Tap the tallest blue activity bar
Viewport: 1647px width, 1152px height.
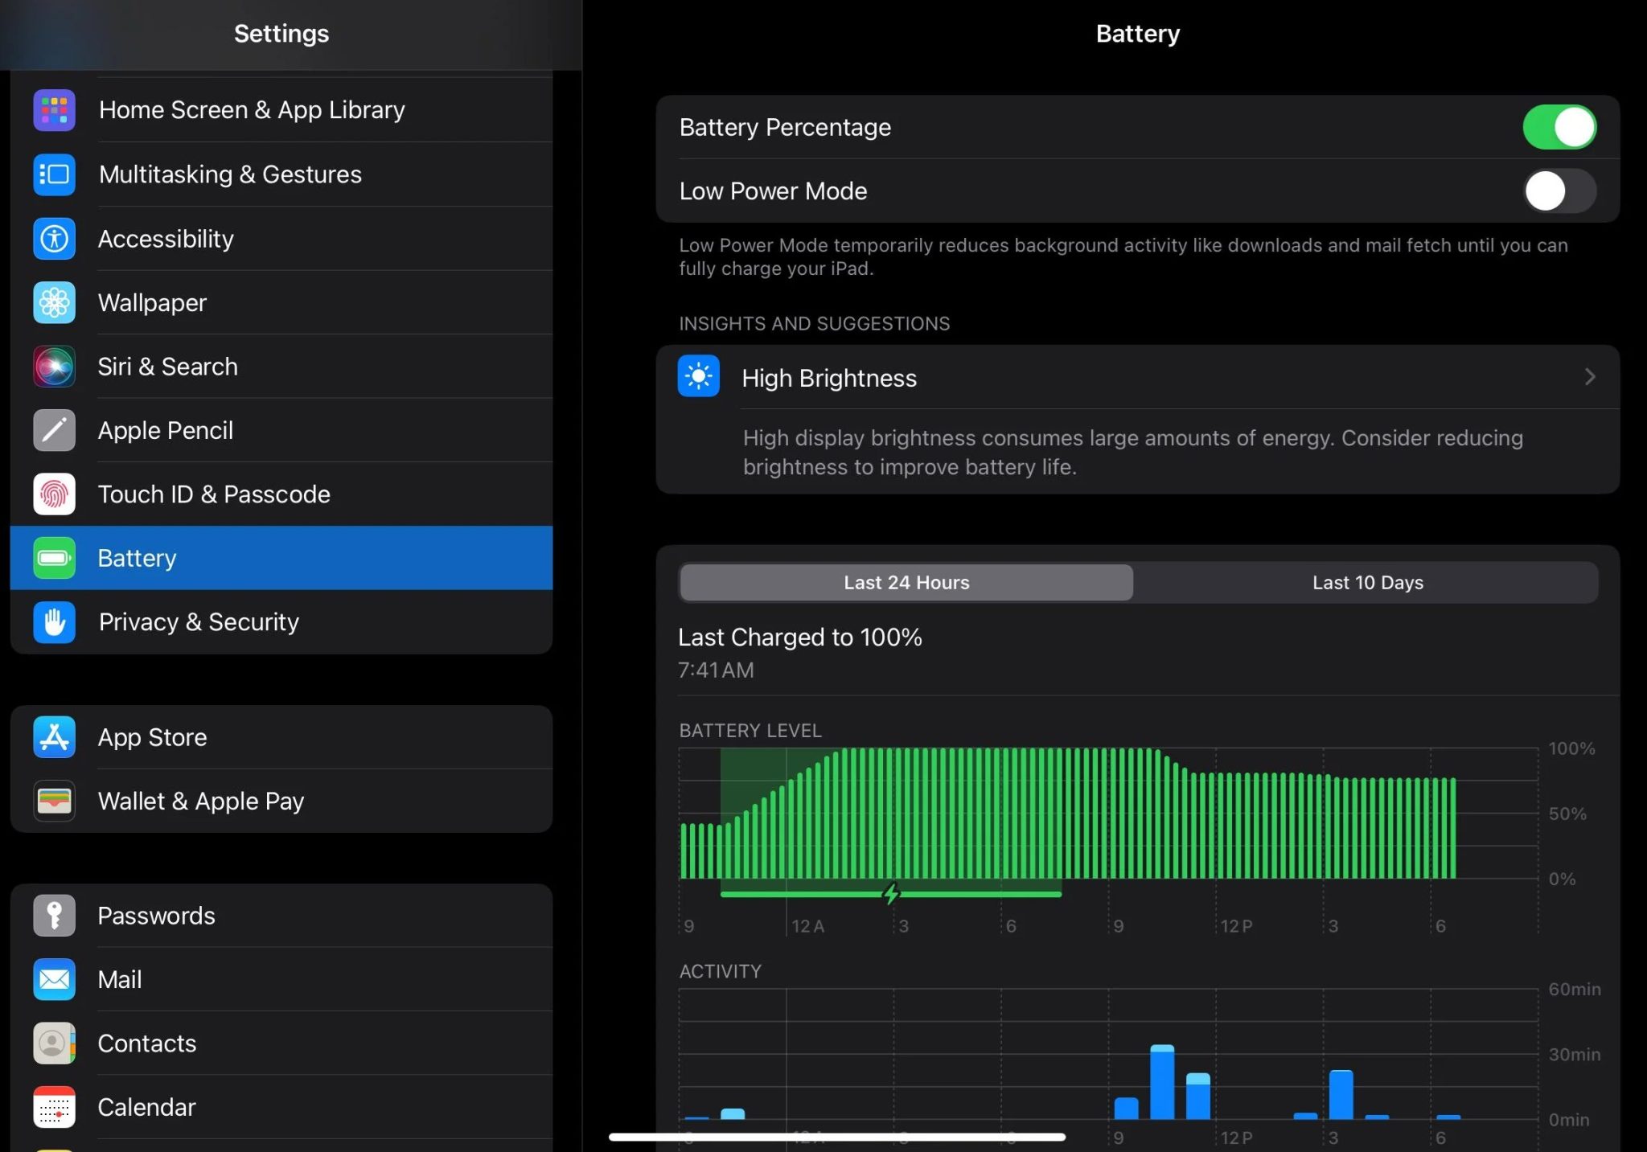click(x=1162, y=1081)
